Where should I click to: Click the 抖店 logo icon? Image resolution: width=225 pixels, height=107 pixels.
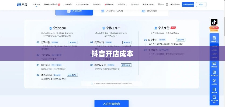[x=19, y=5]
